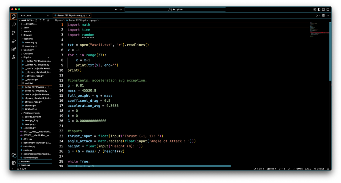Open commands.py in Explorer
This screenshot has width=341, height=183.
coord(35,158)
